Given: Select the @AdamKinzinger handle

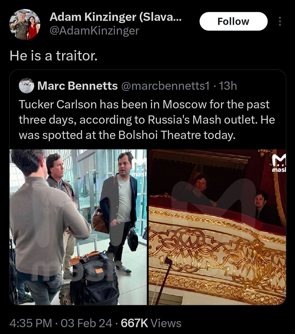Looking at the screenshot, I should pos(94,31).
